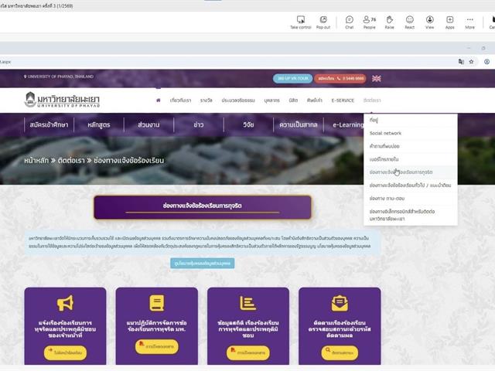Open the Apps panel

[449, 21]
